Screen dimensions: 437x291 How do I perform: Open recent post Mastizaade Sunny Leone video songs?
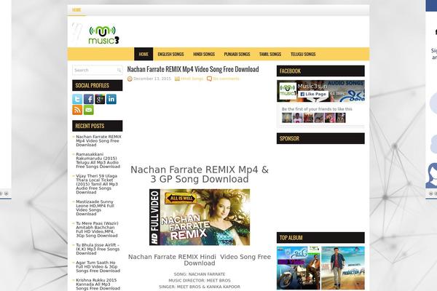95,208
